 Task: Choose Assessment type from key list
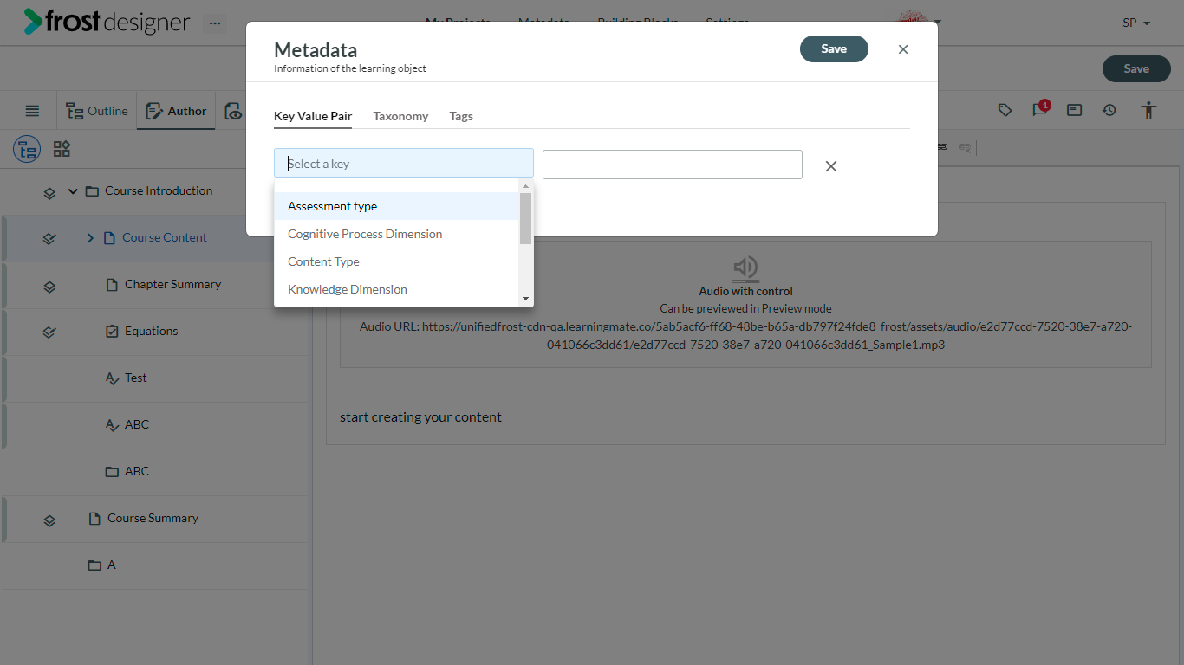(397, 206)
